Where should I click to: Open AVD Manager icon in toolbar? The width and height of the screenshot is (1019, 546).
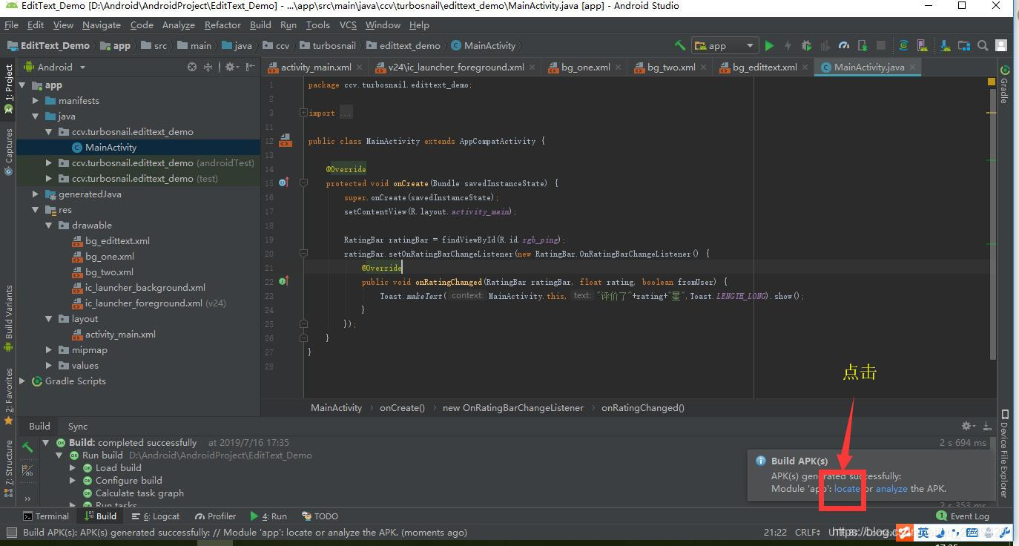[922, 45]
